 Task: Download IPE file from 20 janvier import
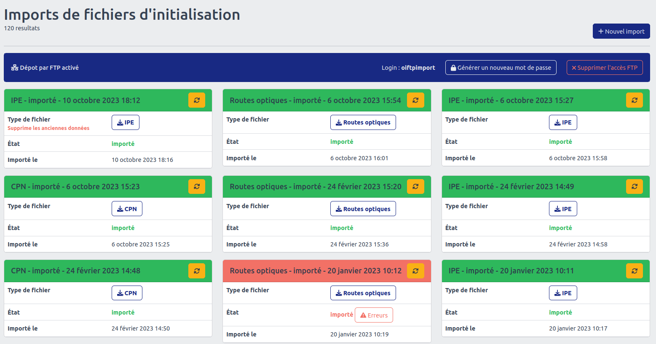click(x=563, y=293)
